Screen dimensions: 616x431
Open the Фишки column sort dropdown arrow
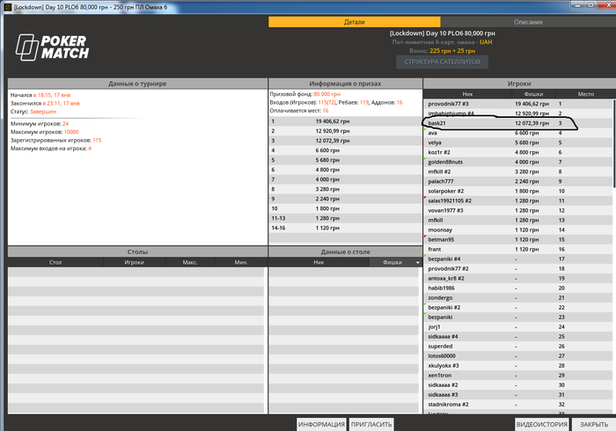pyautogui.click(x=418, y=262)
